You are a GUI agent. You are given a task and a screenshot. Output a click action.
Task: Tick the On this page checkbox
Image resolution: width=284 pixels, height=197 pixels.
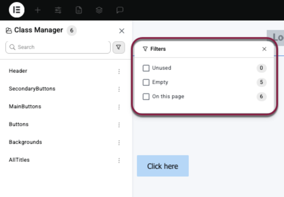coord(146,97)
